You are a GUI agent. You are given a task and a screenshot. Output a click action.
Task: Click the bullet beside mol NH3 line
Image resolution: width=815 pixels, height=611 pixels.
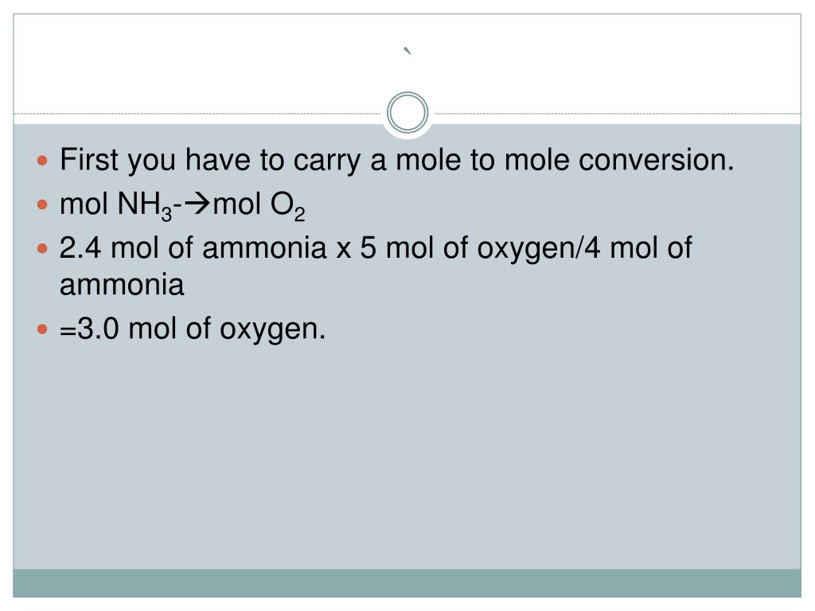pos(43,204)
